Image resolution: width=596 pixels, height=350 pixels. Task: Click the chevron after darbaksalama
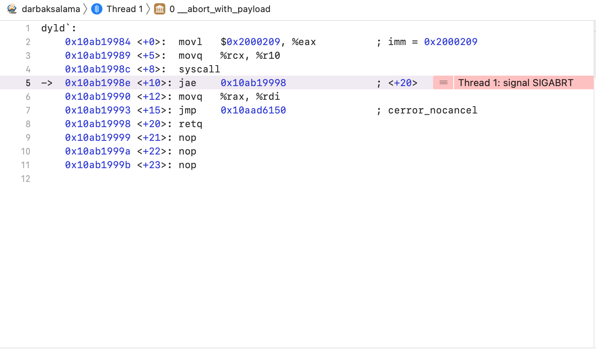(85, 9)
